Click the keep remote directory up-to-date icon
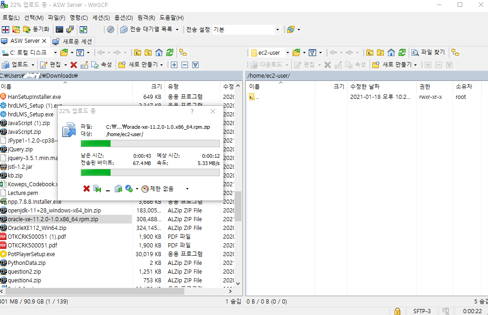This screenshot has height=315, width=488. click(x=83, y=29)
